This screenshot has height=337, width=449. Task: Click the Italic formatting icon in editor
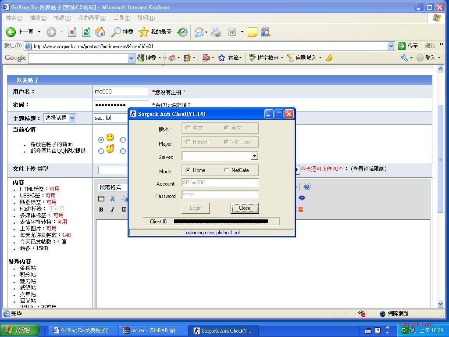click(x=112, y=209)
